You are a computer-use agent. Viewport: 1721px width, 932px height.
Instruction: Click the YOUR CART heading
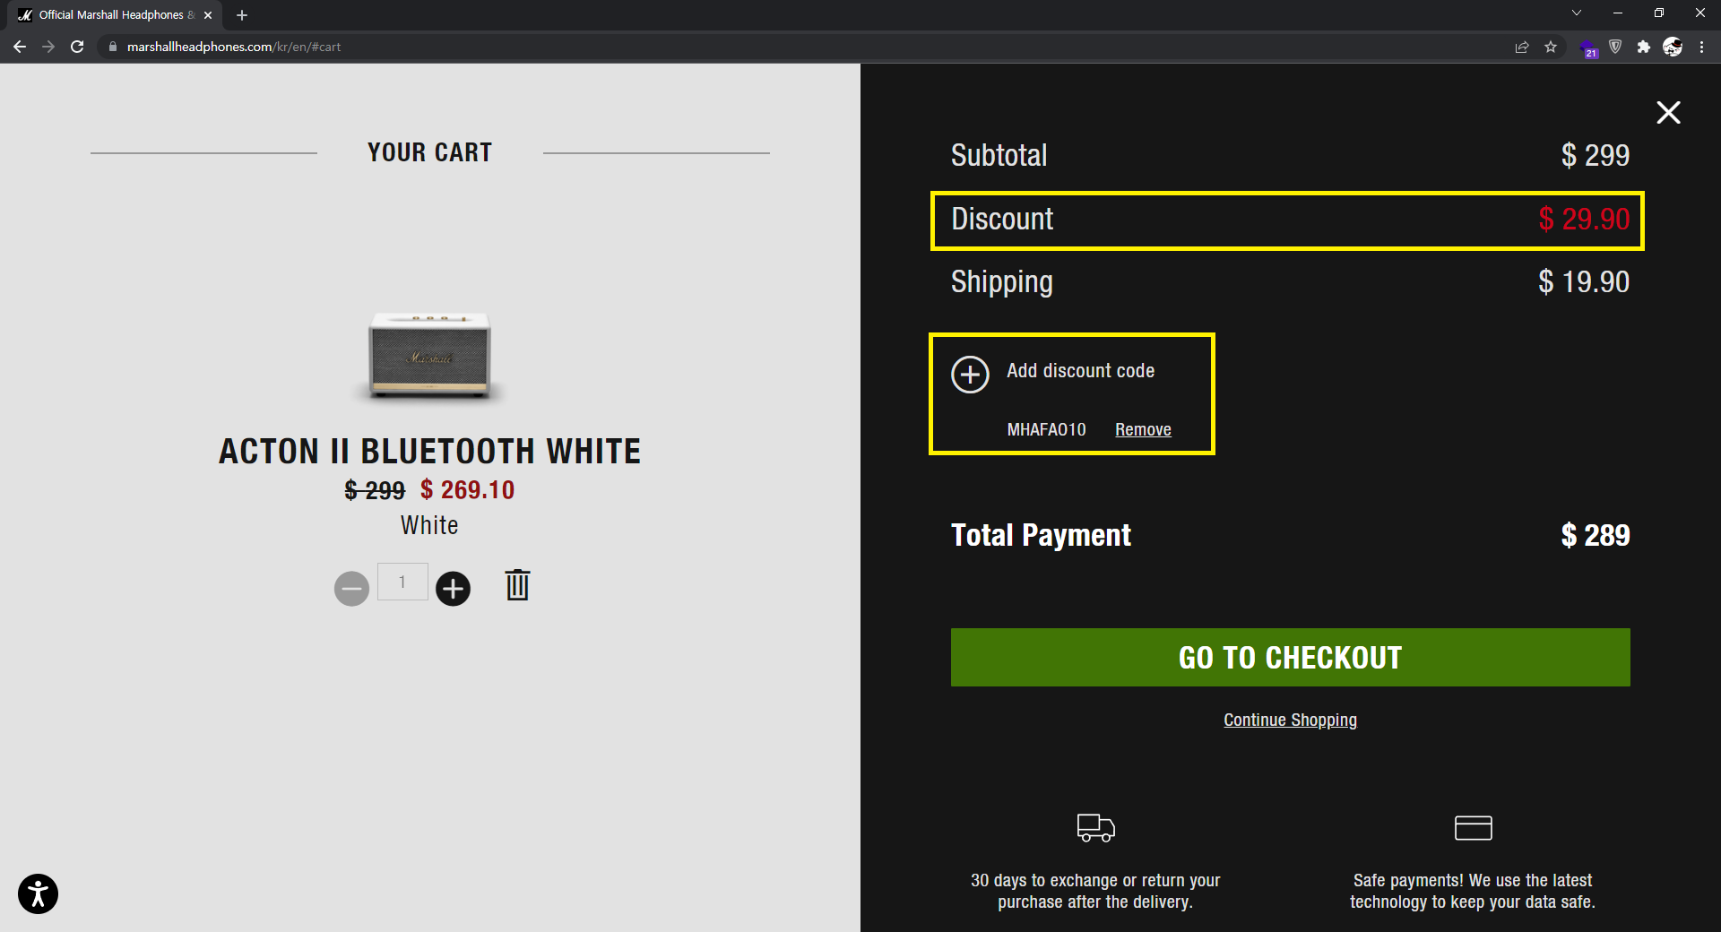pos(429,152)
